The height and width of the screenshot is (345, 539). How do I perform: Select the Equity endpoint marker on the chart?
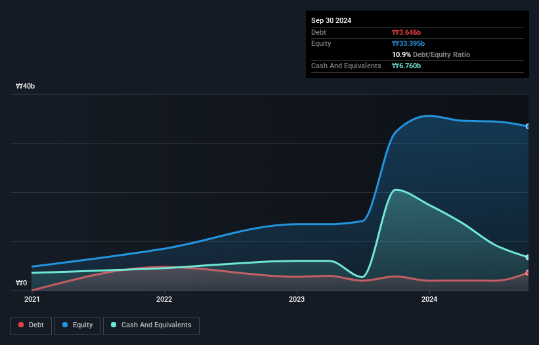(528, 127)
